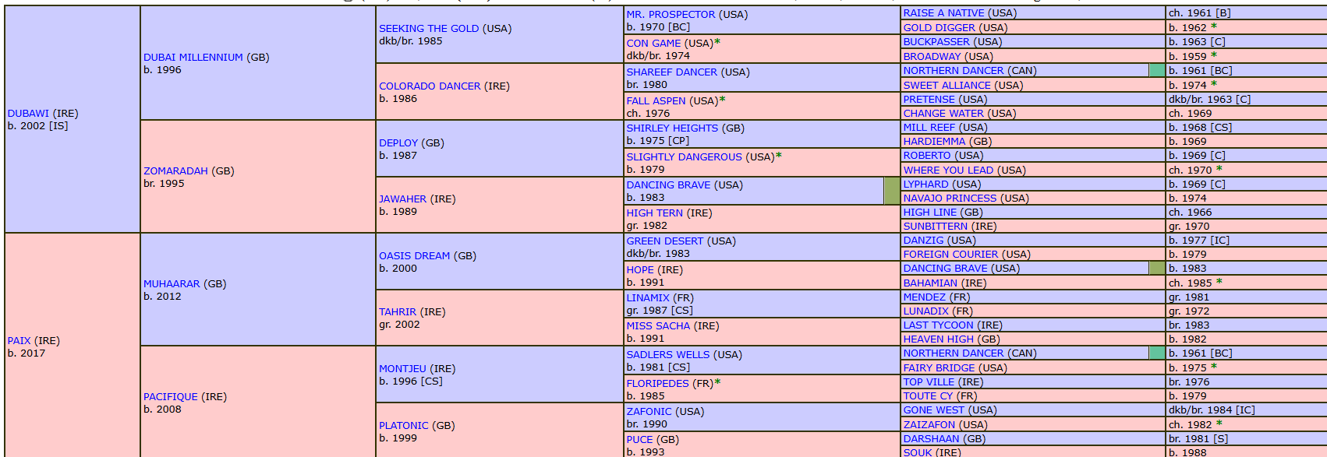Image resolution: width=1327 pixels, height=457 pixels.
Task: Open DUBAI MILLENNIUM pedigree link
Action: 193,58
